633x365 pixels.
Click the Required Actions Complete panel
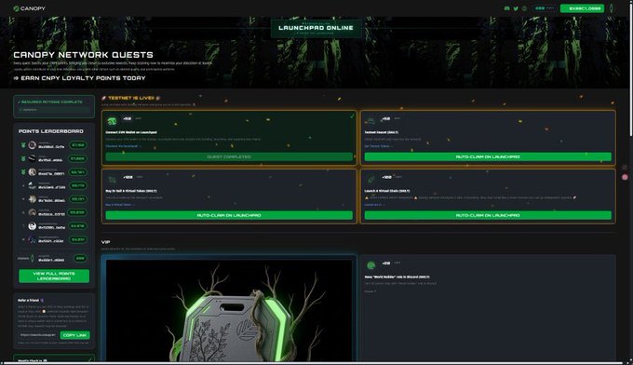(x=54, y=106)
